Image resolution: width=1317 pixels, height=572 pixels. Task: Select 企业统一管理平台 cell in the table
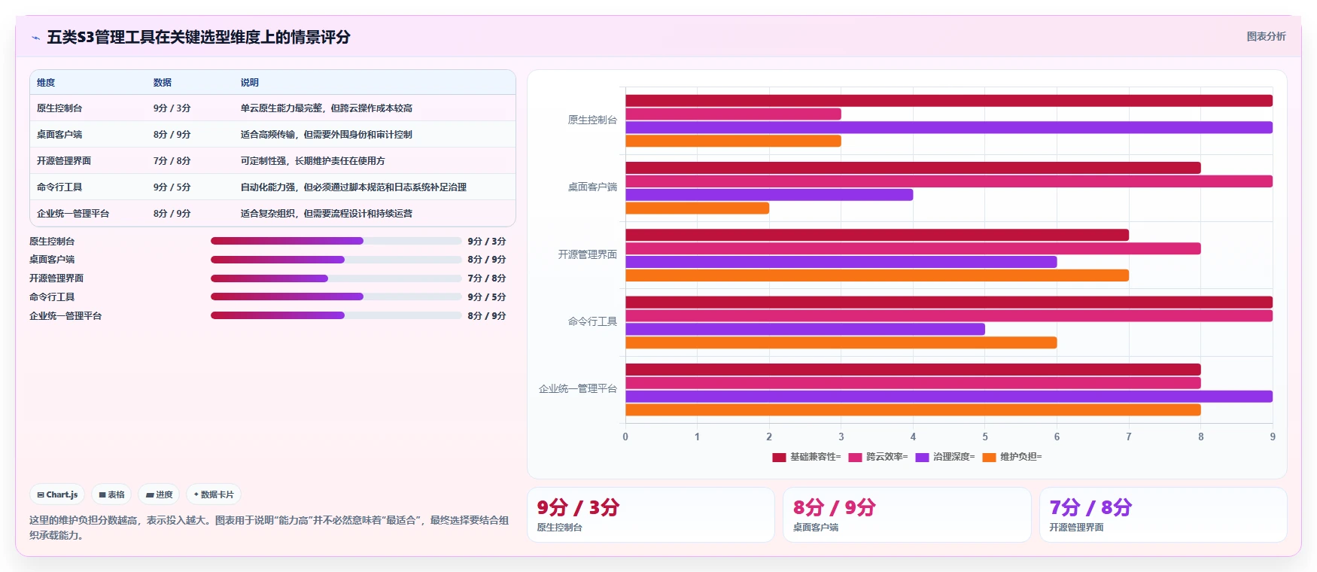(x=73, y=214)
